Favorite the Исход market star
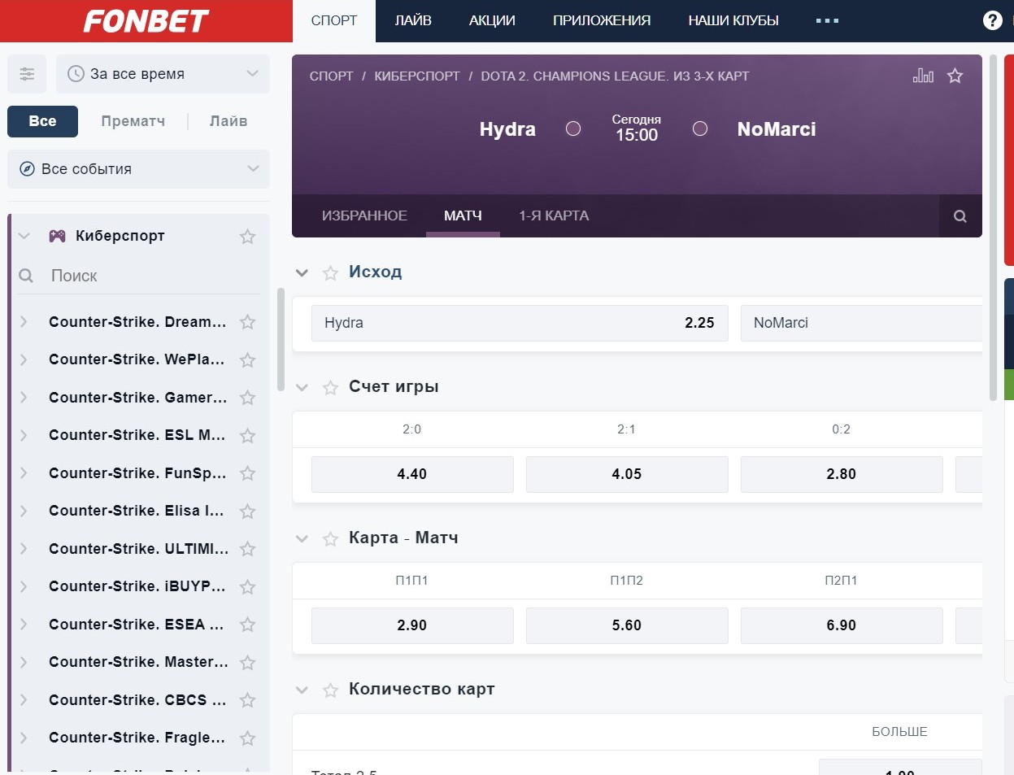 (330, 273)
